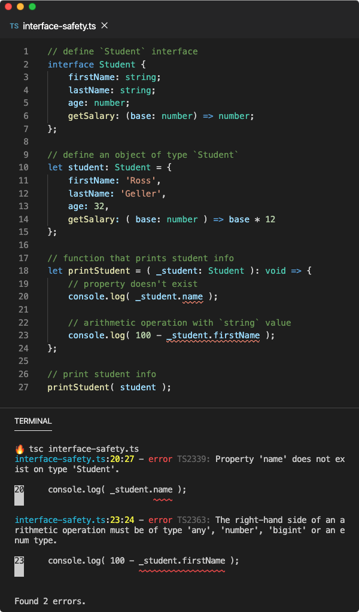Viewport: 359px width, 612px height.
Task: Click the printStudent call on line 27
Action: [x=83, y=387]
